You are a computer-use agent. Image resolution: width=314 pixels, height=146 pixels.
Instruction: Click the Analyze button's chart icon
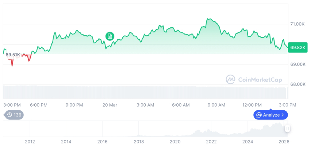point(259,115)
